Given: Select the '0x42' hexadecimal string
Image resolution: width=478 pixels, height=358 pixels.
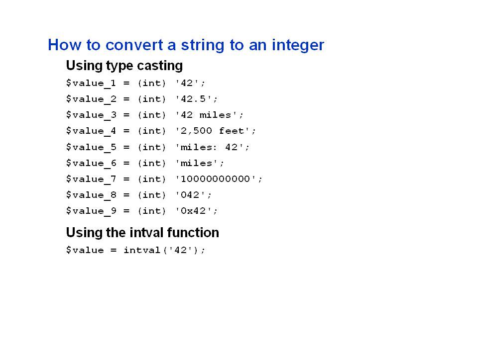Looking at the screenshot, I should [x=194, y=211].
